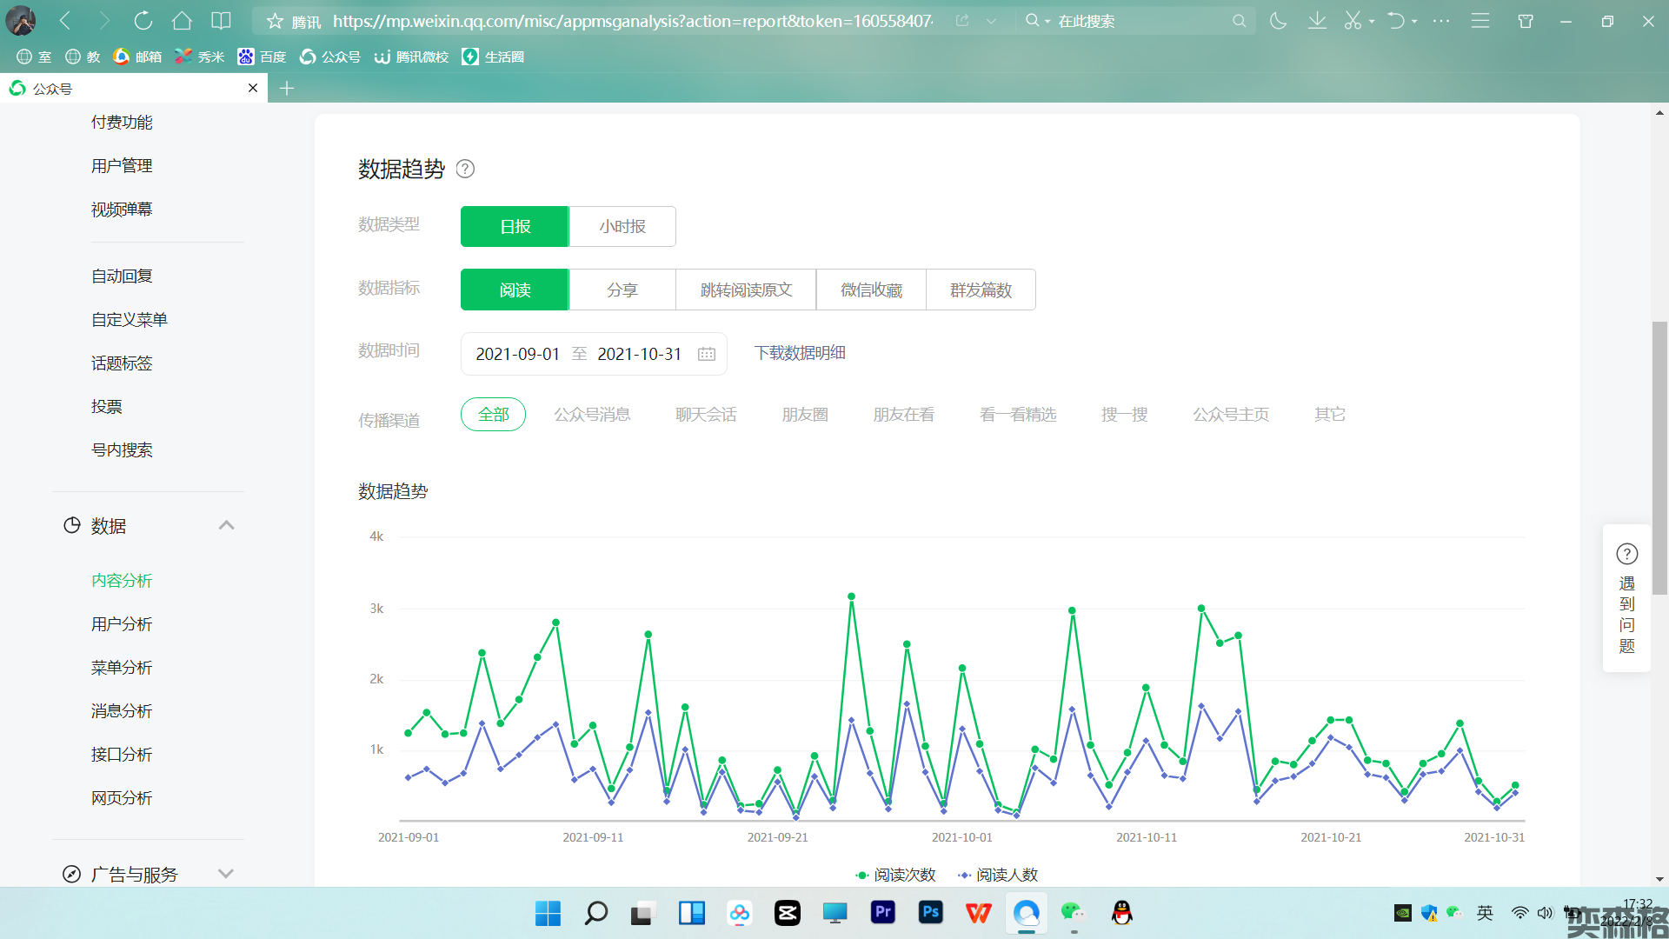Open 自定义菜单 in the sidebar
This screenshot has height=939, width=1669.
coord(130,320)
